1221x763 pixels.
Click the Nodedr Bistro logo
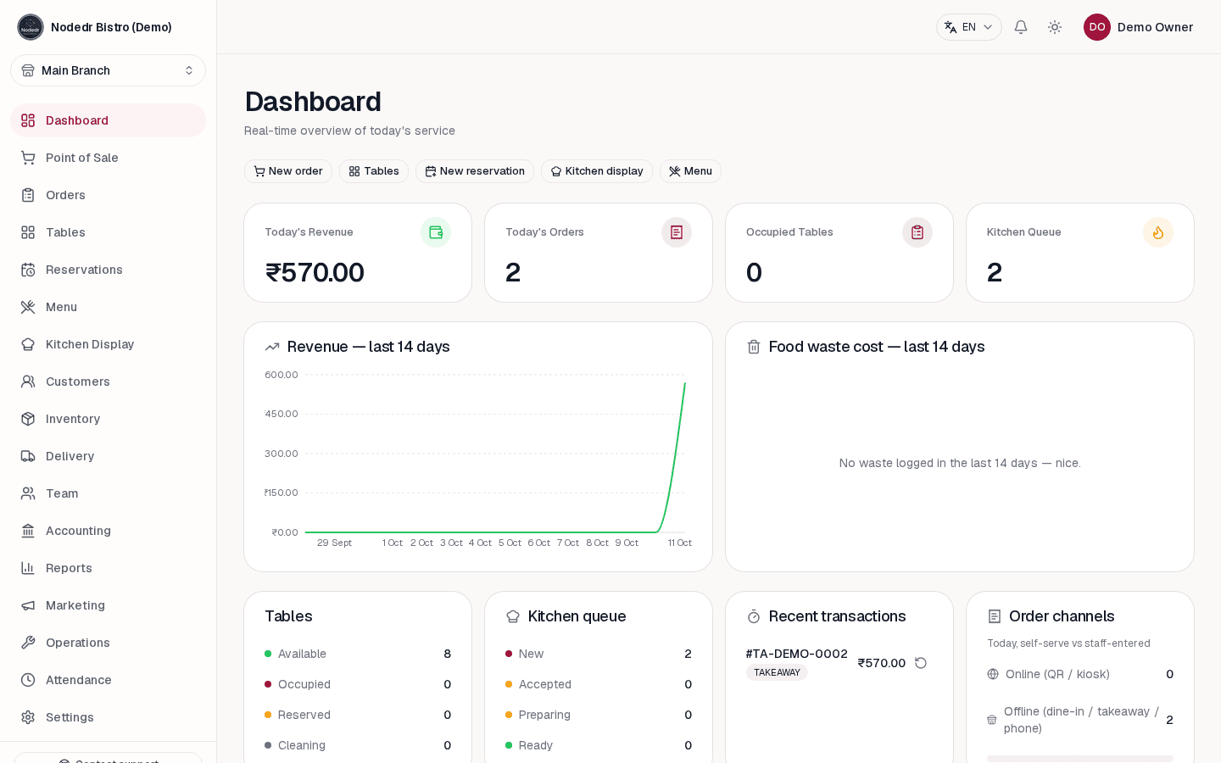(31, 27)
